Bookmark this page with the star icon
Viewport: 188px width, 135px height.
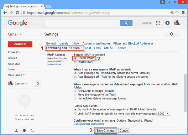(177, 13)
